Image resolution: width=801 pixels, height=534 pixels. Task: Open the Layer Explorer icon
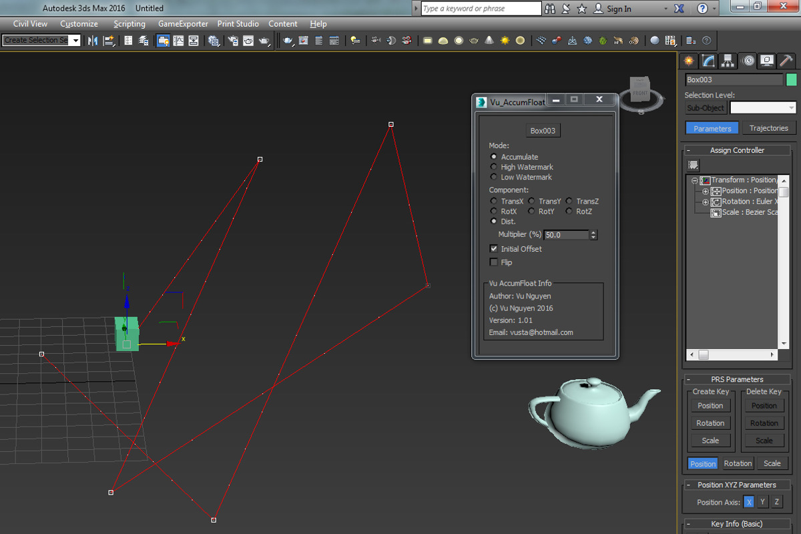(144, 41)
